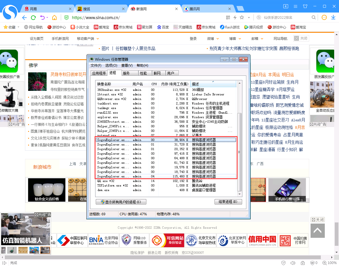Click the search box 仙侠手游2022排名
339x266 pixels.
coord(286,18)
